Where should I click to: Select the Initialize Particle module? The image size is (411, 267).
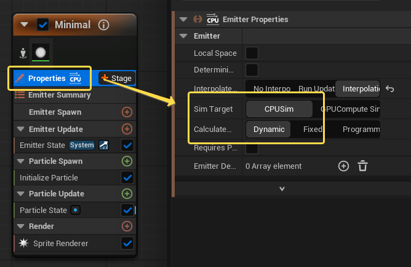tap(74, 178)
